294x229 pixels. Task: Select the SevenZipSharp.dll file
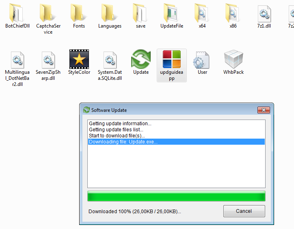(48, 59)
